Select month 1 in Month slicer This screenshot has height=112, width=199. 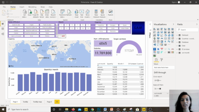pyautogui.click(x=61, y=25)
